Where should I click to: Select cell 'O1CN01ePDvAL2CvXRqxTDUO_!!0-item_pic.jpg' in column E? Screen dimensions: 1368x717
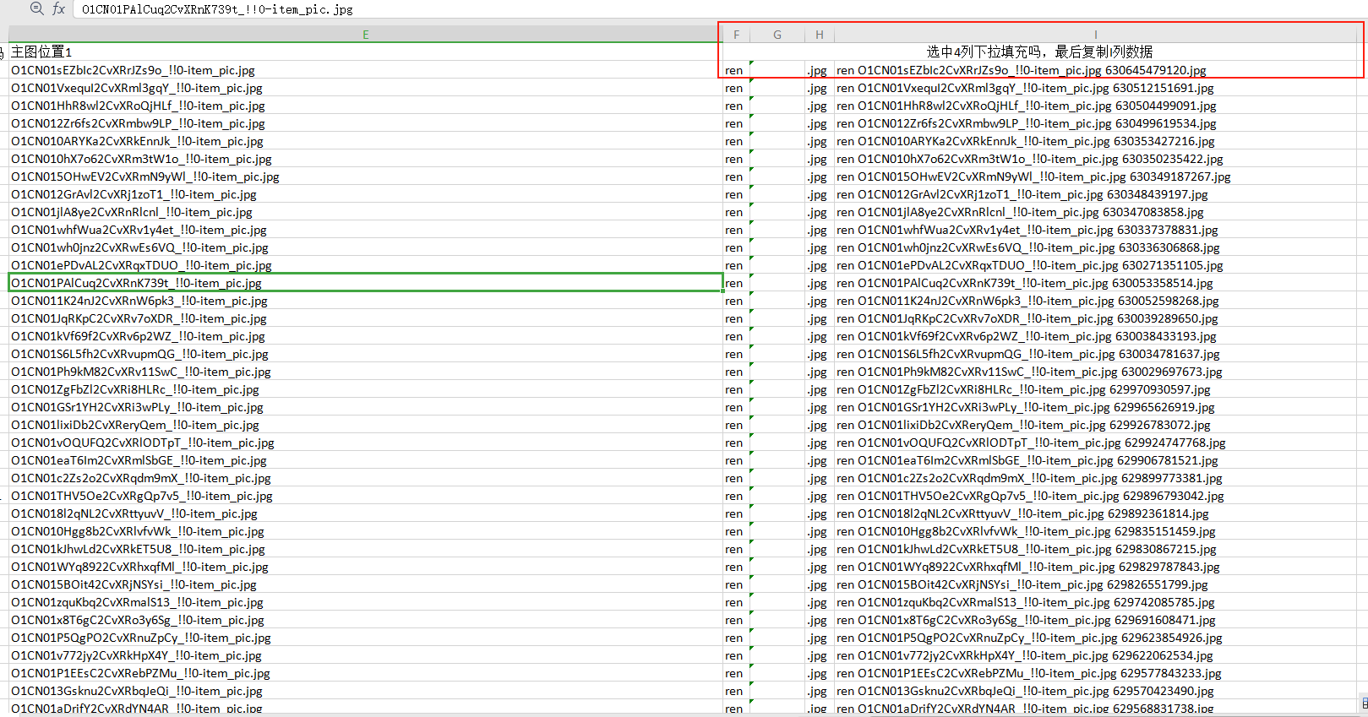point(365,265)
